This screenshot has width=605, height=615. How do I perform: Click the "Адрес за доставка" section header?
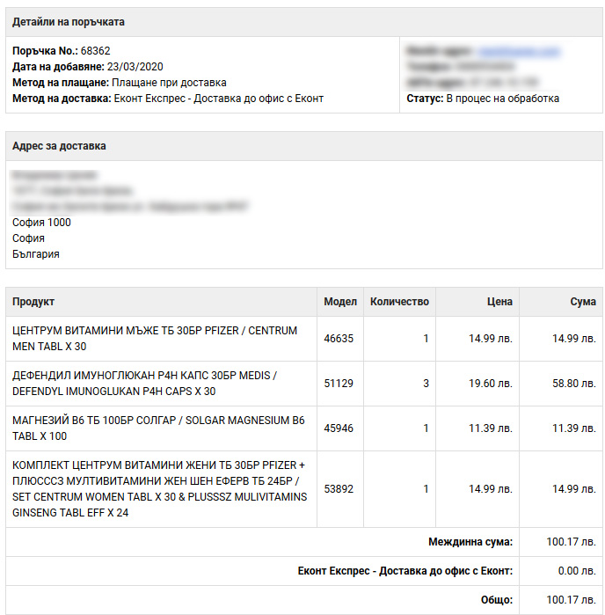click(x=59, y=146)
